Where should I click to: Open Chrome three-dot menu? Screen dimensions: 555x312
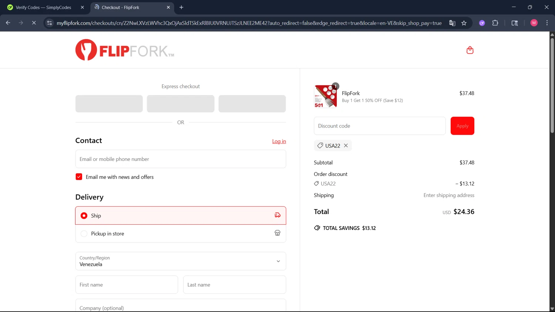coord(547,23)
